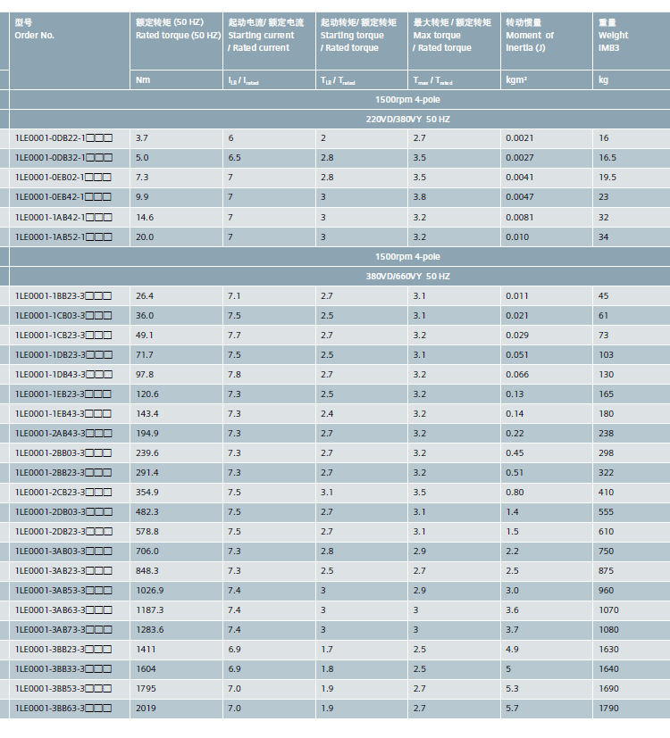Select order number 1LE0001-0DB22-1 cell
Viewport: 670px width, 738px height.
[70, 138]
